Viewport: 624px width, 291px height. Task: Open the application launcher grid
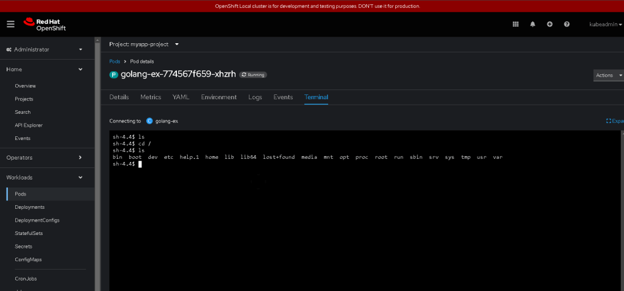tap(515, 24)
